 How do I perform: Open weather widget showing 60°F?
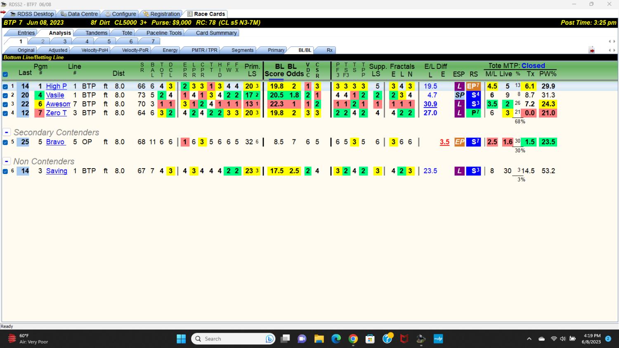pos(28,339)
